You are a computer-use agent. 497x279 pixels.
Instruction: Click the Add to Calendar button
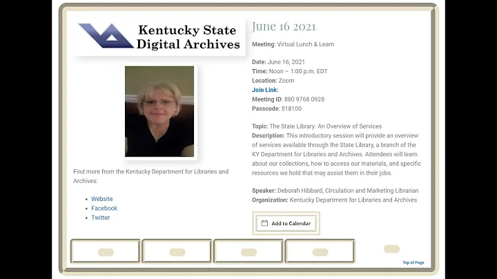tap(286, 223)
